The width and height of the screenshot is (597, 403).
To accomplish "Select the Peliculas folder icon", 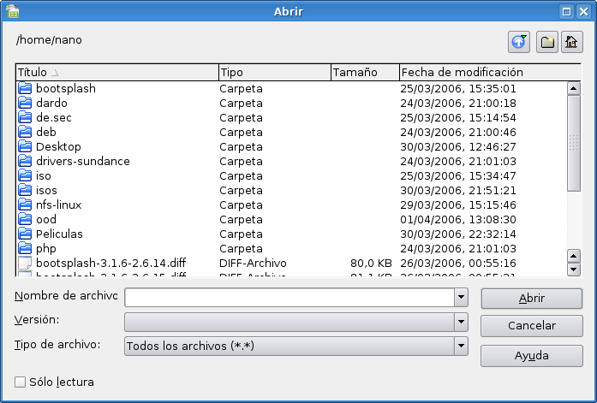I will [24, 234].
